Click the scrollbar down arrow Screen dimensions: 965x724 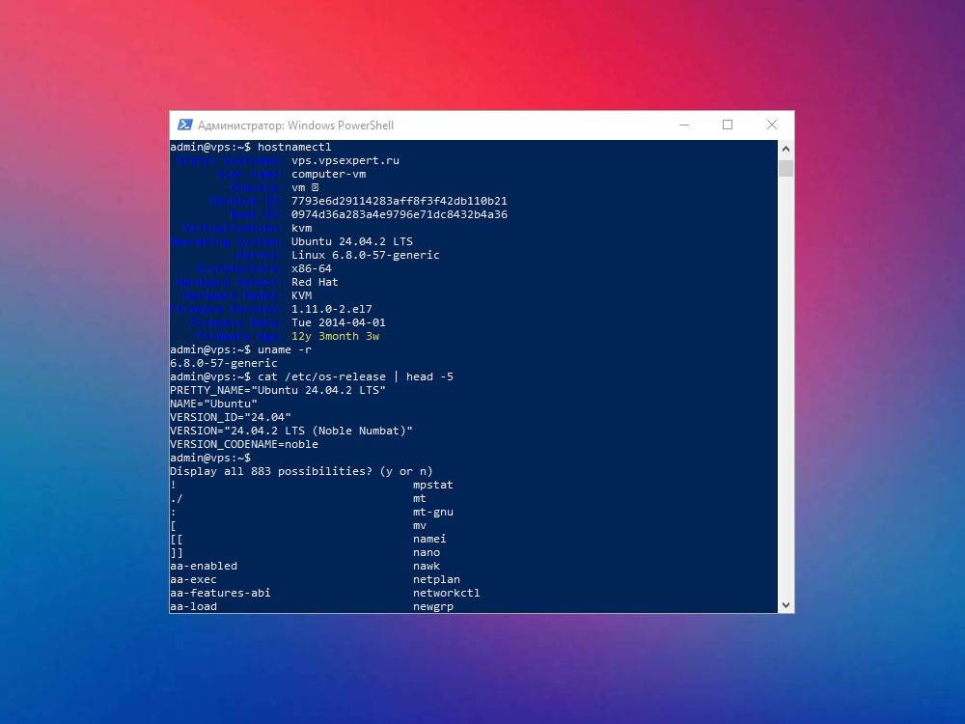(786, 605)
